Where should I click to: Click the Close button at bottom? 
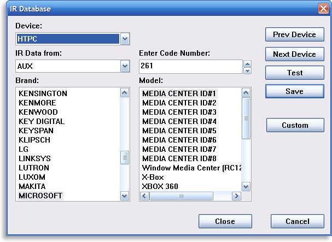225,221
